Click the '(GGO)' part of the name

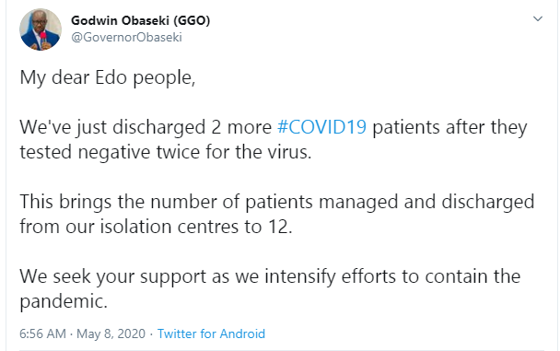(x=192, y=20)
